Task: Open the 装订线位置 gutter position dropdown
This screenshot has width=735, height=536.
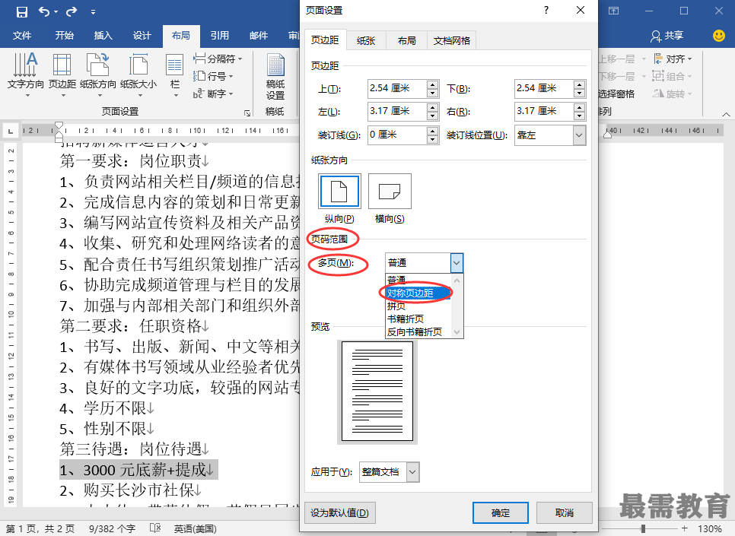Action: click(x=579, y=135)
